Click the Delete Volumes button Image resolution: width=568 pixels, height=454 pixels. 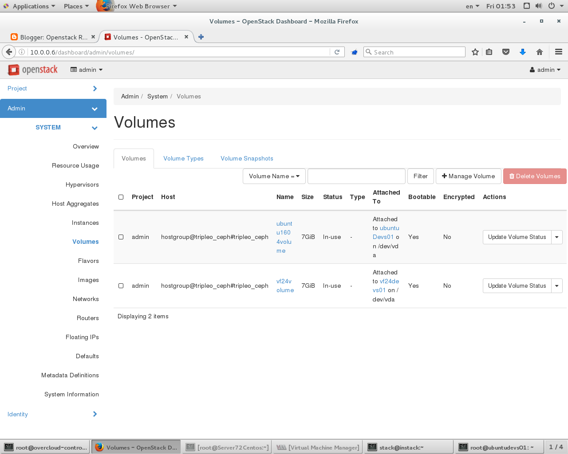pyautogui.click(x=535, y=176)
